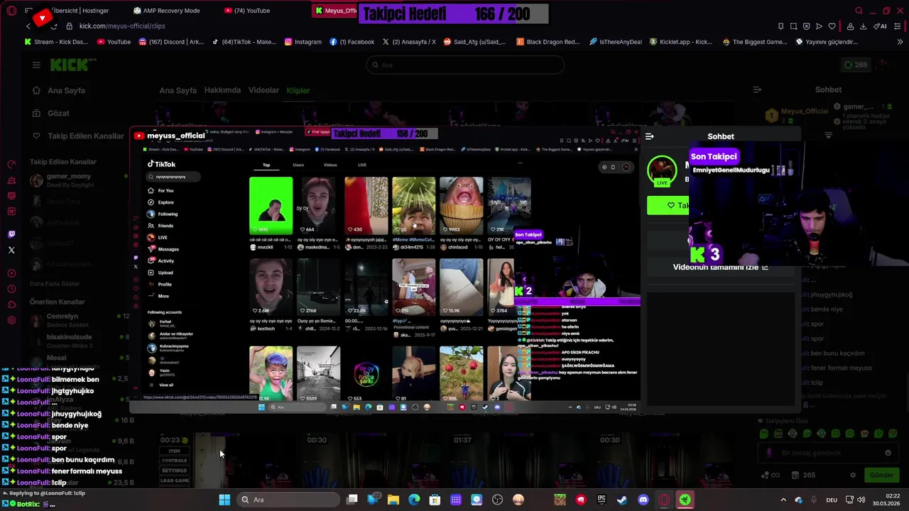
Task: Open Task View on the taskbar
Action: [x=352, y=500]
